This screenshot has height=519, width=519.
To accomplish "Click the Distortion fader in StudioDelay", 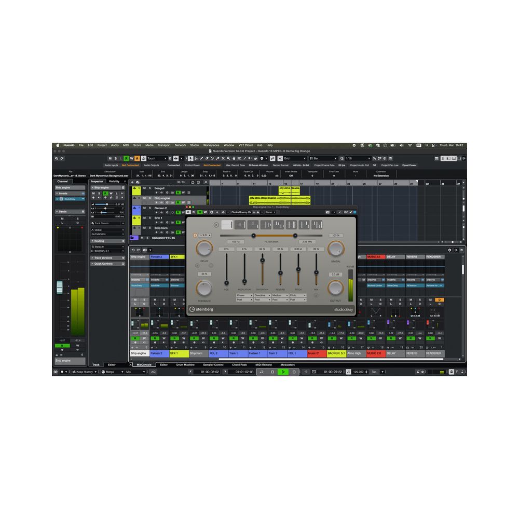I will tap(263, 261).
